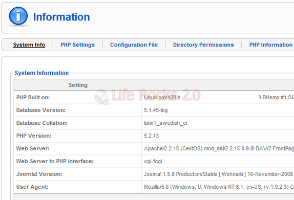Open the PHP Information tab
This screenshot has height=200, width=294.
(x=271, y=45)
